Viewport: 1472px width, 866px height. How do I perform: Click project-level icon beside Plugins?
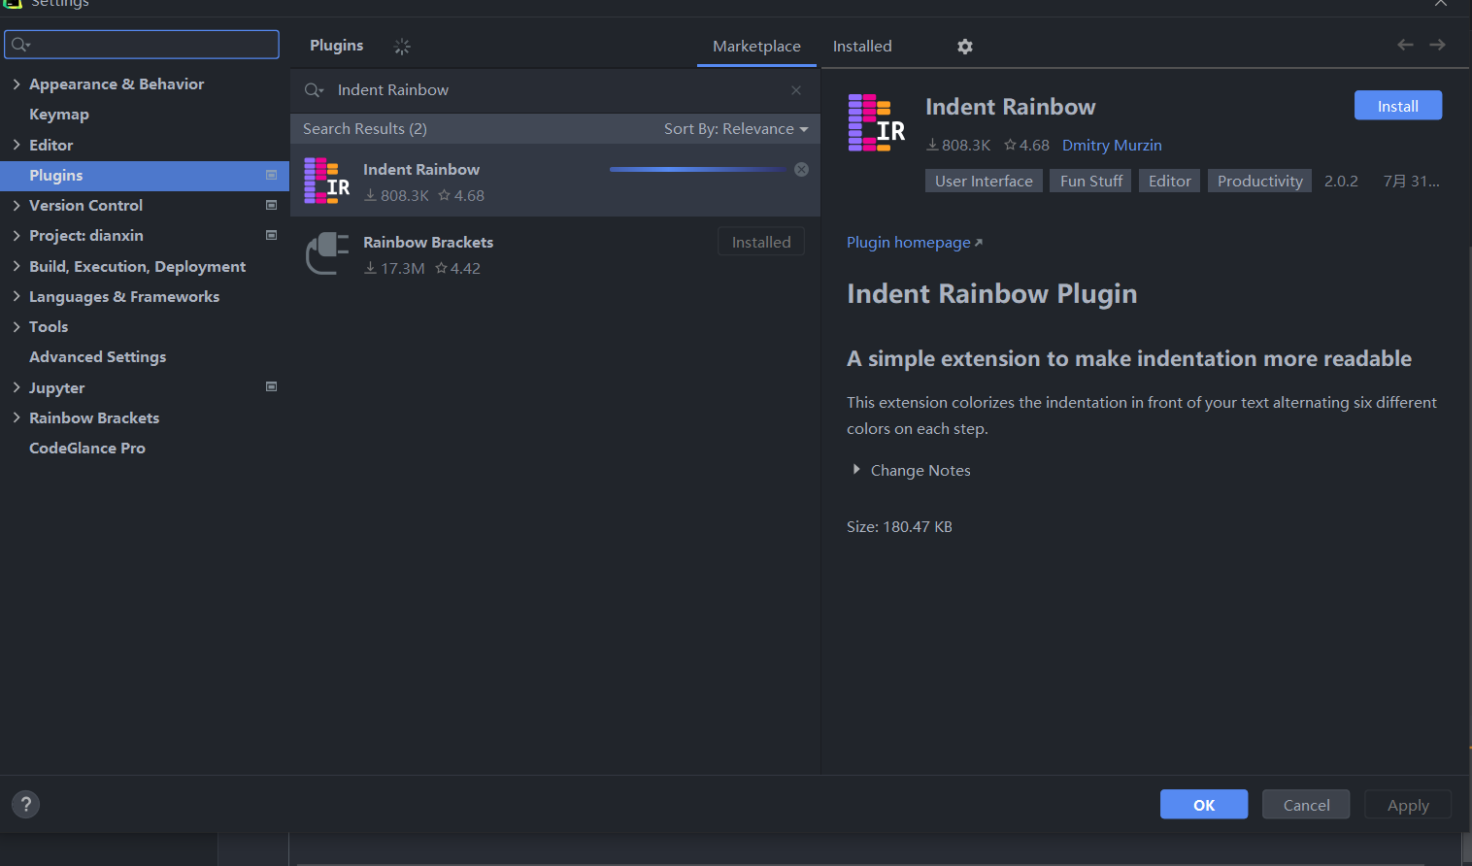click(272, 175)
